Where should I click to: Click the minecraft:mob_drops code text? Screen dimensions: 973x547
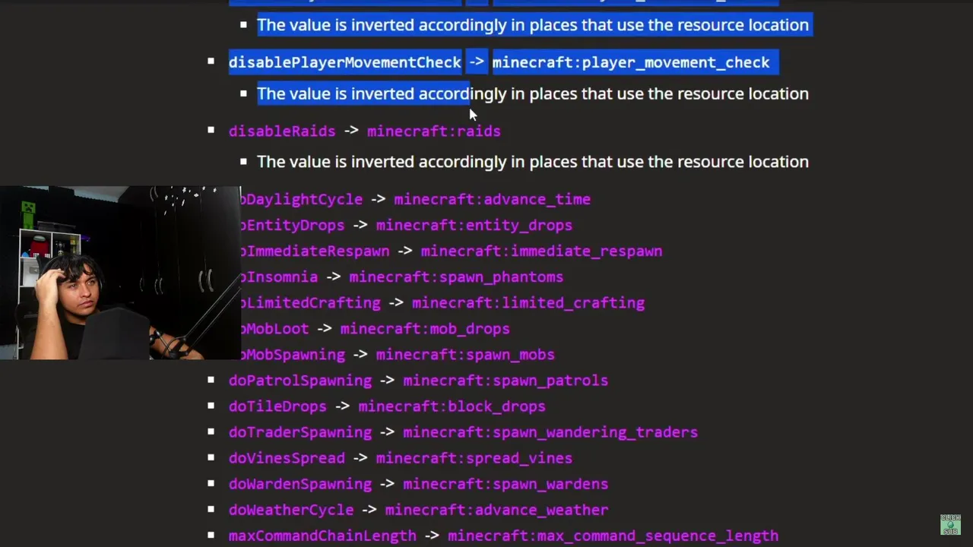tap(425, 328)
